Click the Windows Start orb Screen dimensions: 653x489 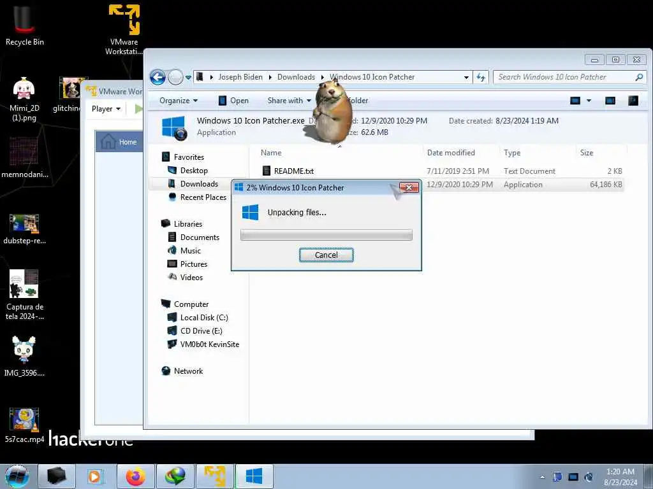pos(17,476)
